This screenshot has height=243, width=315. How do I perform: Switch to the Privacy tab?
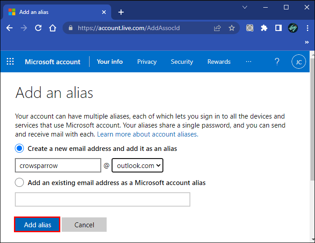[x=147, y=62]
